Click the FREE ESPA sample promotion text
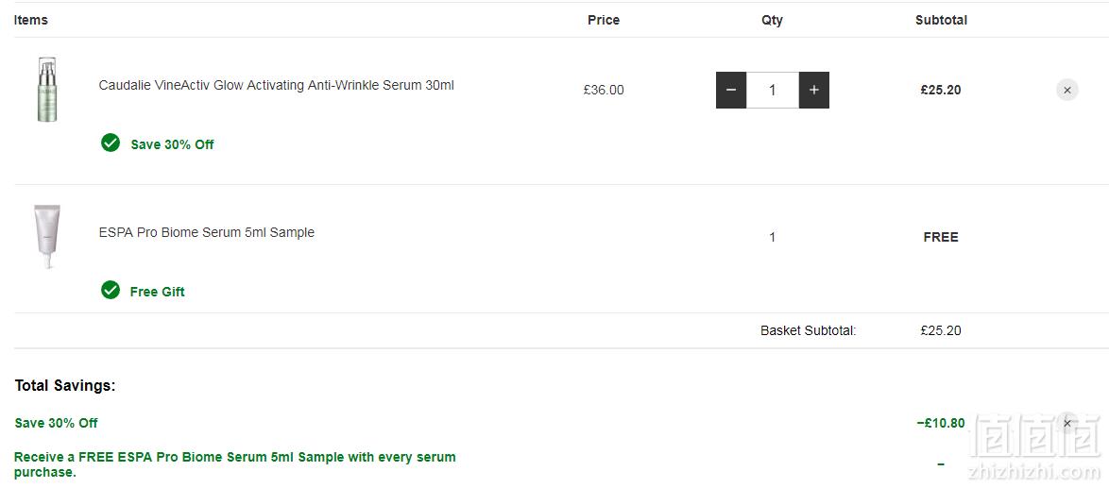This screenshot has width=1109, height=488. 235,464
